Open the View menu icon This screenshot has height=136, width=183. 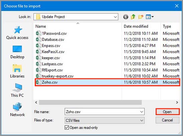150,17
